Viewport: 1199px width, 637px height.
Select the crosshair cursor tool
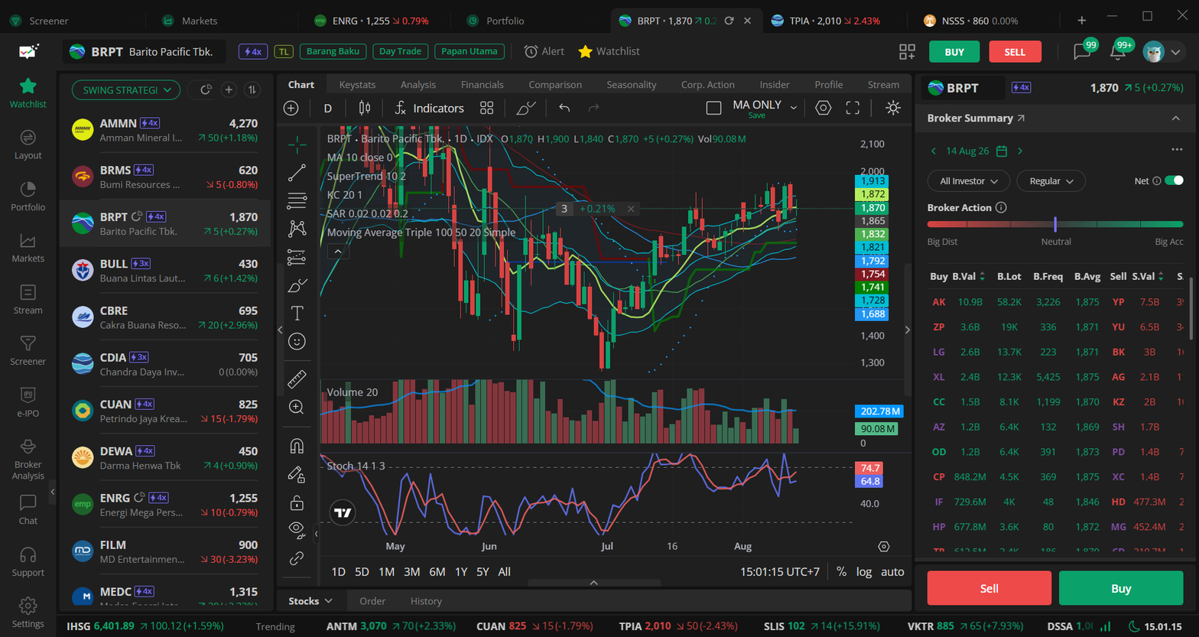point(297,144)
